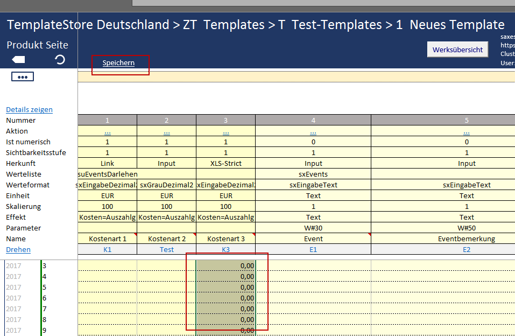
Task: Click the Eventbemerkung name cell
Action: click(x=467, y=239)
